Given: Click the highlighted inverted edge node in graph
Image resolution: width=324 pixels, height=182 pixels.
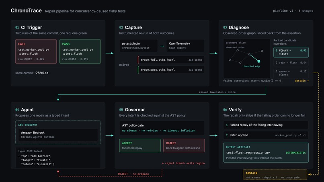Looking at the screenshot, I should pyautogui.click(x=259, y=61).
